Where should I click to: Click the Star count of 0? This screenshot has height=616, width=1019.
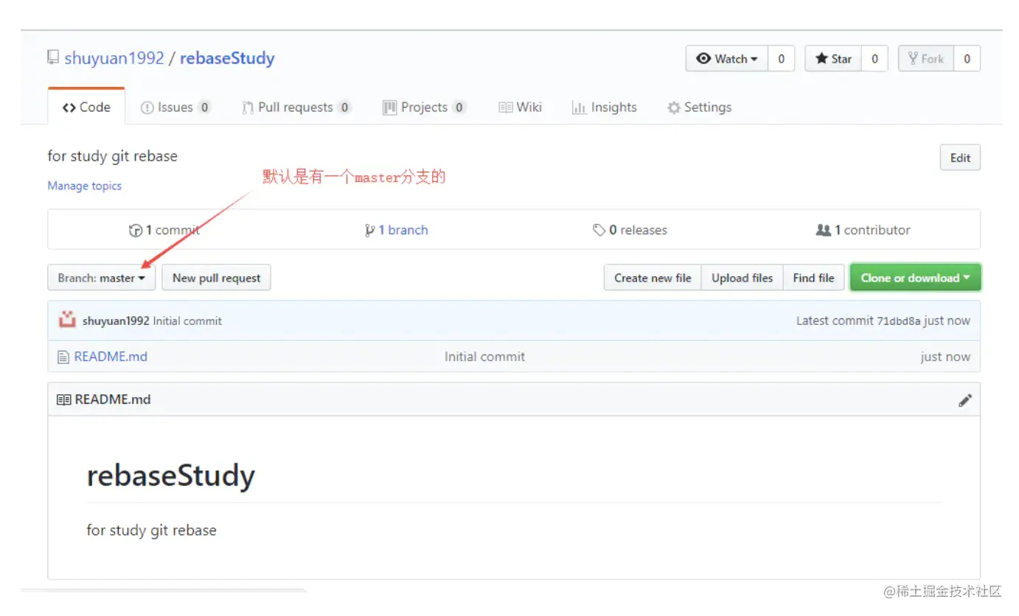click(874, 59)
